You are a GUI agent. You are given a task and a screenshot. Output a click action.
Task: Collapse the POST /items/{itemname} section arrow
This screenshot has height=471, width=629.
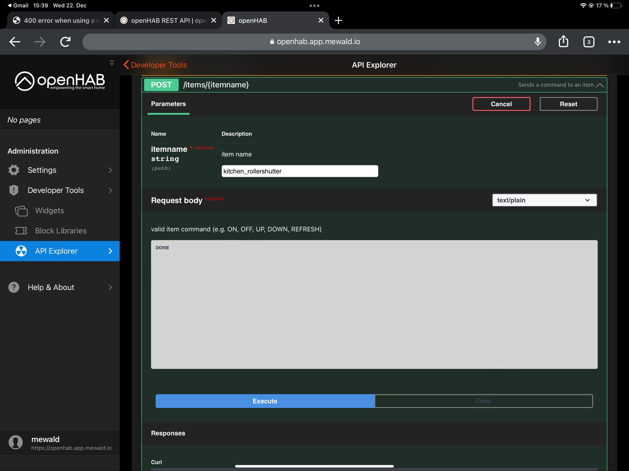click(x=600, y=85)
